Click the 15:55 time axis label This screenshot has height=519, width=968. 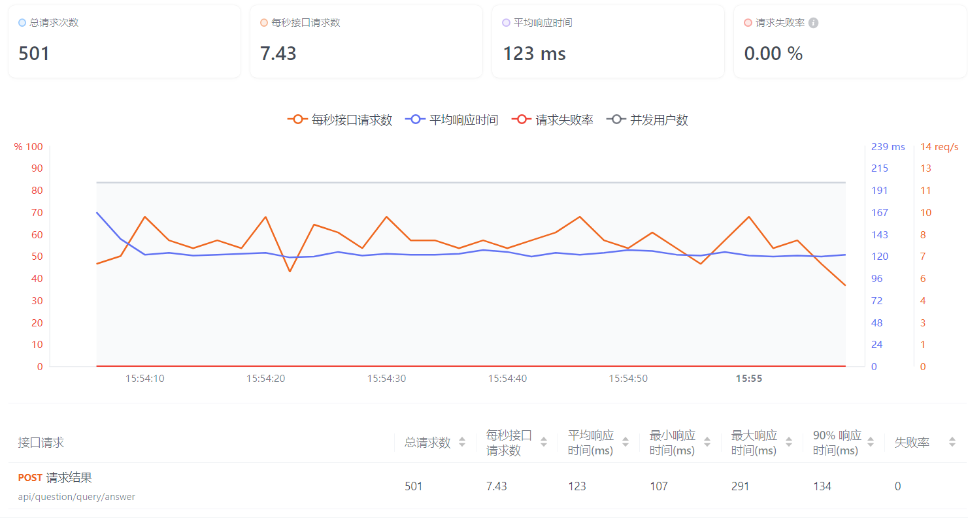pos(749,379)
